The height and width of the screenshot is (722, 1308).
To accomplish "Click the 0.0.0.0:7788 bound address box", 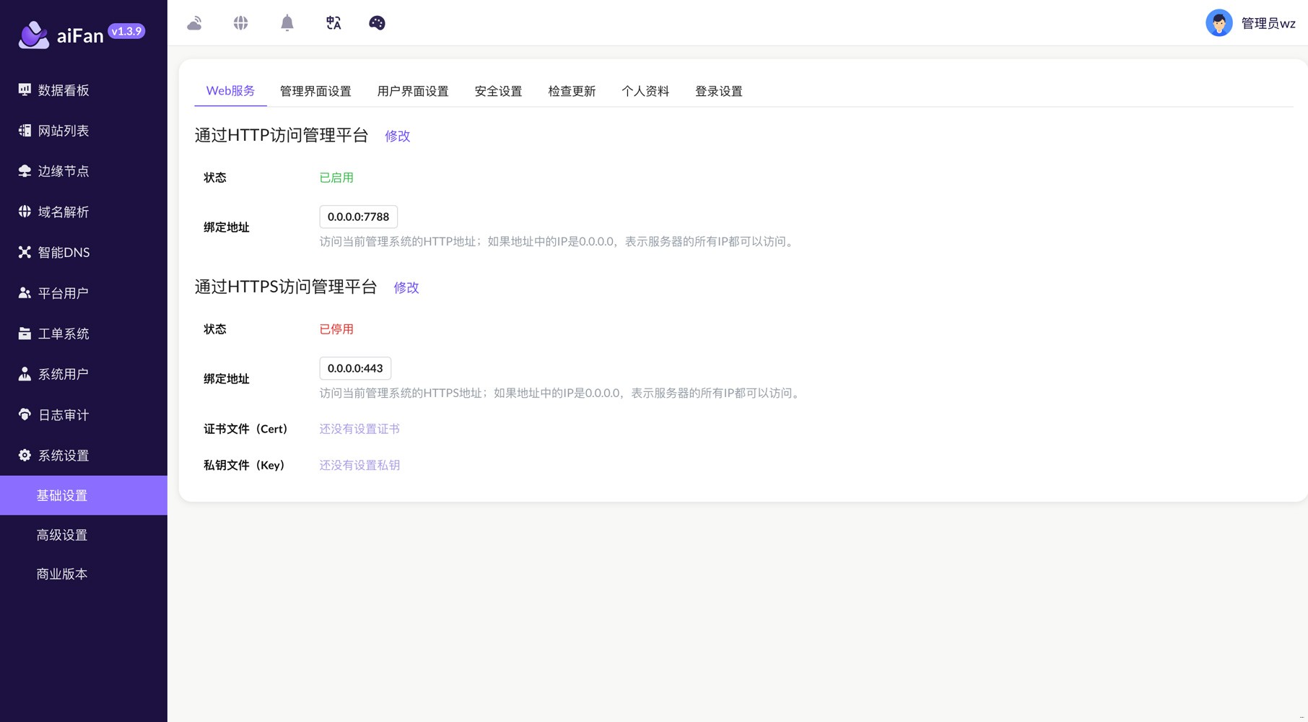I will (x=358, y=217).
